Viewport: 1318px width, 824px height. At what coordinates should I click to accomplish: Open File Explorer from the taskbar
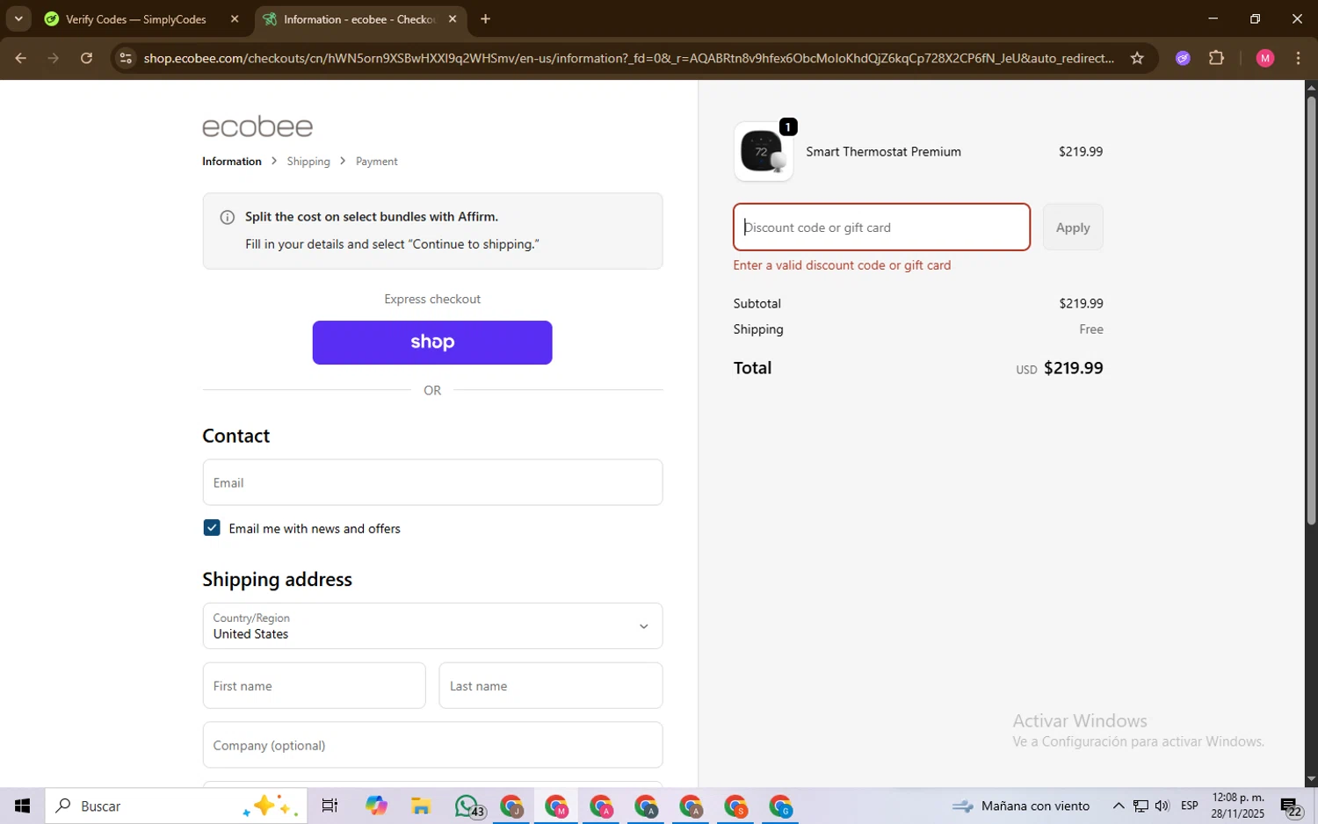point(420,806)
